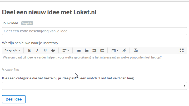The image size is (189, 106).
Task: Apply italic formatting
Action: 37,50
